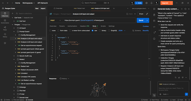
Task: Open the History sidebar panel
Action: pos(5,35)
